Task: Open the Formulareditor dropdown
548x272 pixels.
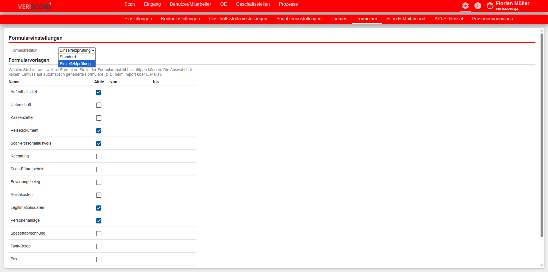Action: coord(77,50)
